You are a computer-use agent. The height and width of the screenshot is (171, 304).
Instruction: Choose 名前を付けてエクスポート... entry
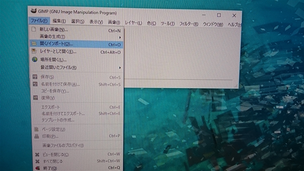(77, 114)
